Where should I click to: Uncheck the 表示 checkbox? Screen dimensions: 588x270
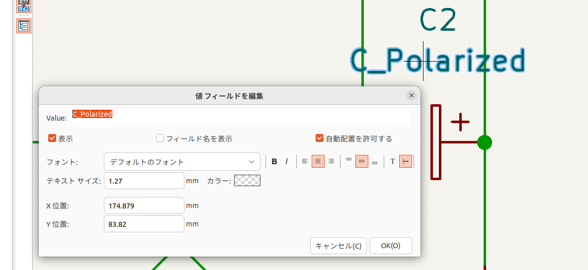pyautogui.click(x=52, y=138)
